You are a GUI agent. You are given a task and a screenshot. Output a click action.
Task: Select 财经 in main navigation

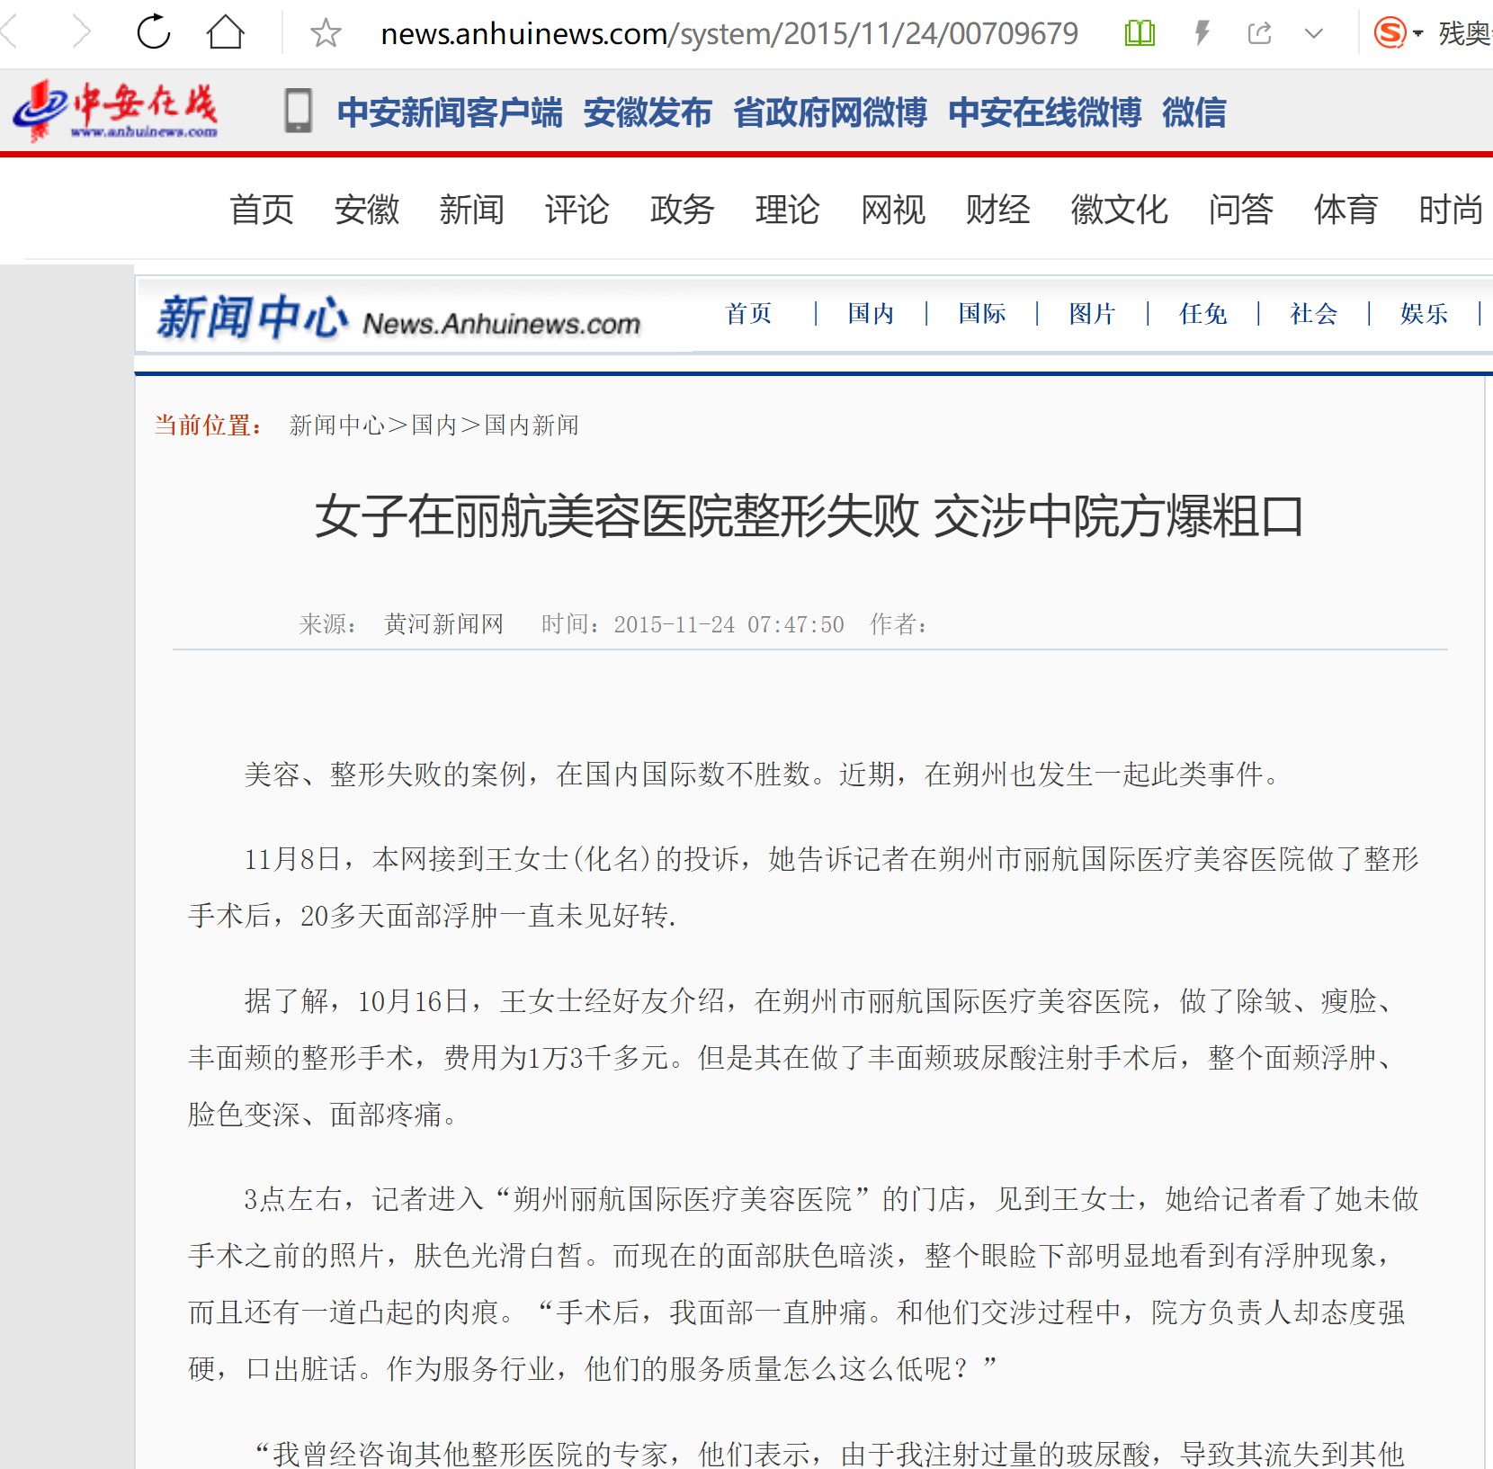coord(998,210)
